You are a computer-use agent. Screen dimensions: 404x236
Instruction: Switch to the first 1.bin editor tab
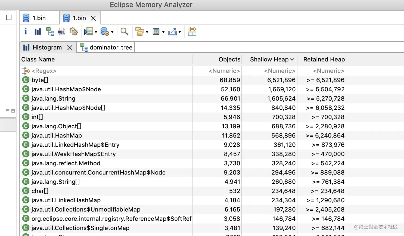click(x=39, y=18)
